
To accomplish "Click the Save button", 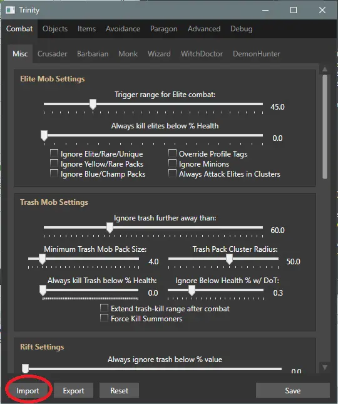I will tap(293, 391).
